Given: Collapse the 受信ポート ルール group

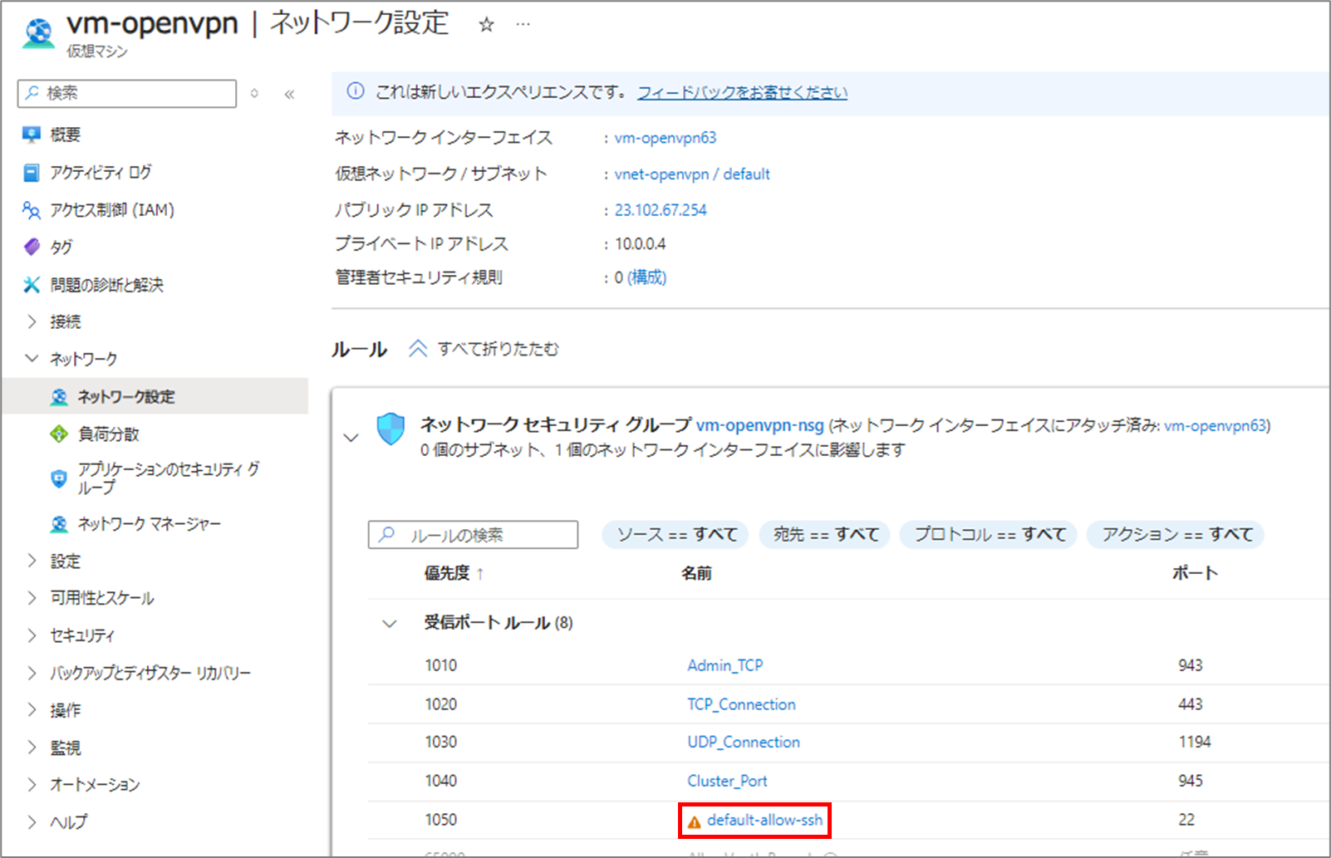Looking at the screenshot, I should click(x=389, y=623).
